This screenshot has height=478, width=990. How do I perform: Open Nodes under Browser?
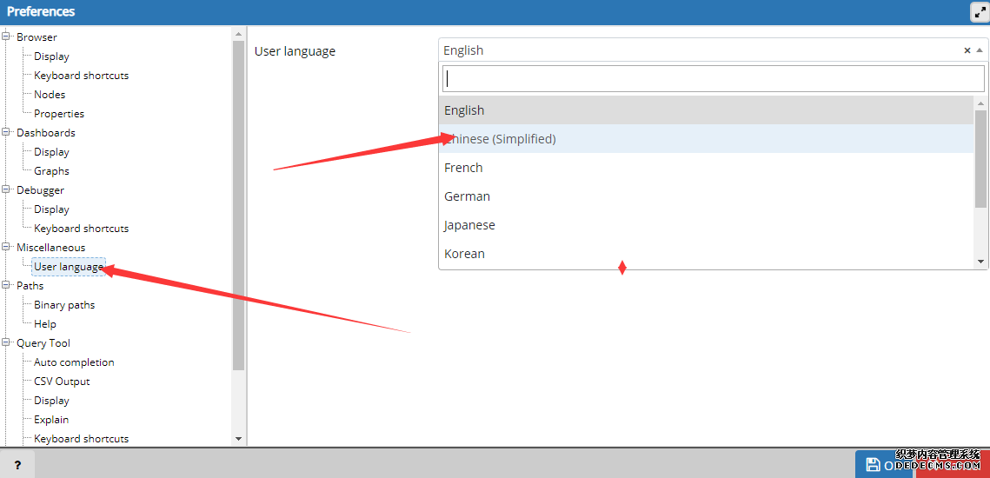(x=50, y=95)
